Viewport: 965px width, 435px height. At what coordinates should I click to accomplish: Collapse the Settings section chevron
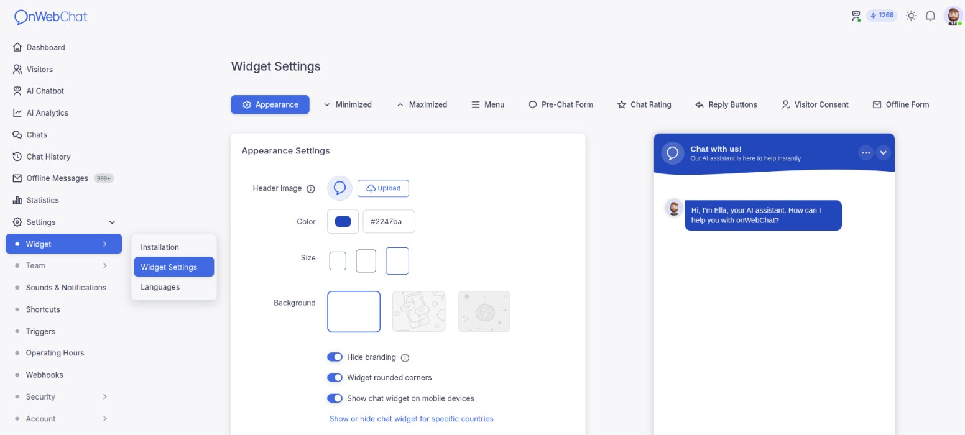(x=113, y=222)
